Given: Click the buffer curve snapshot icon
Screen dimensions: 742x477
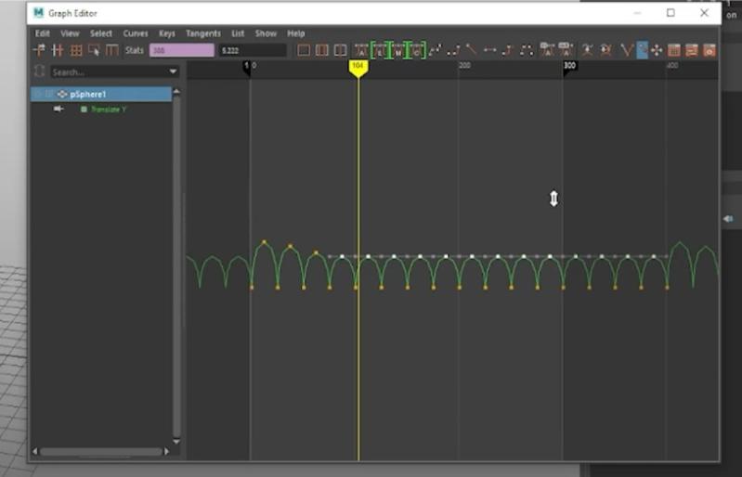Looking at the screenshot, I should 587,50.
